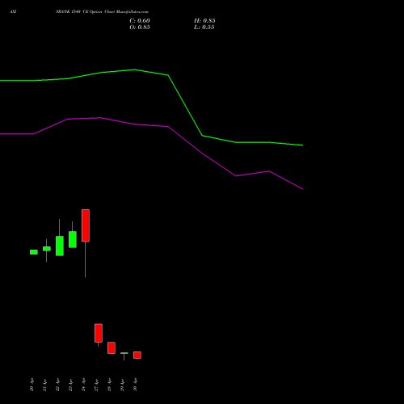Select the last red candle for 30 Apr
Viewport: 404px width, 404px height.
click(x=137, y=355)
